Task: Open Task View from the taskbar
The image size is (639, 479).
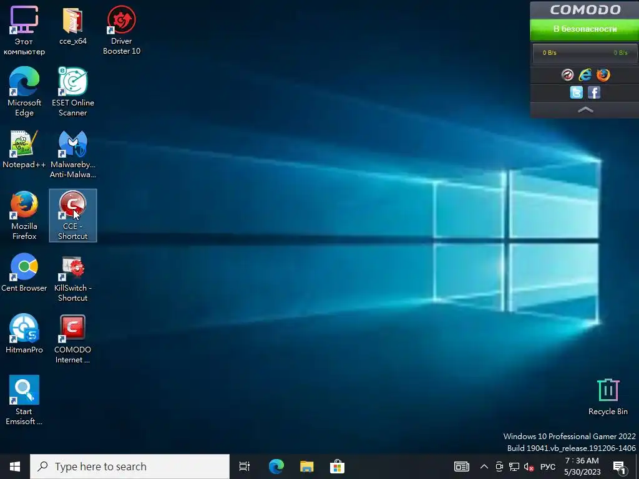Action: point(245,467)
